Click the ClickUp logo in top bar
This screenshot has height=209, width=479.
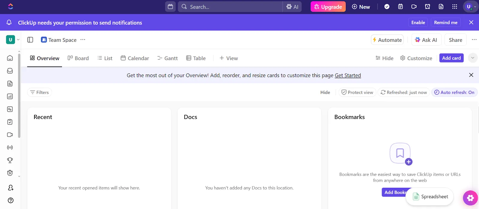(x=10, y=6)
